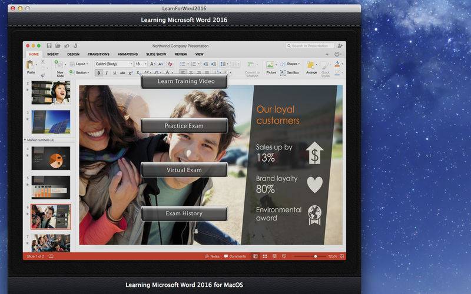Select the solar panel slide thumbnail
This screenshot has width=471, height=294.
(51, 122)
